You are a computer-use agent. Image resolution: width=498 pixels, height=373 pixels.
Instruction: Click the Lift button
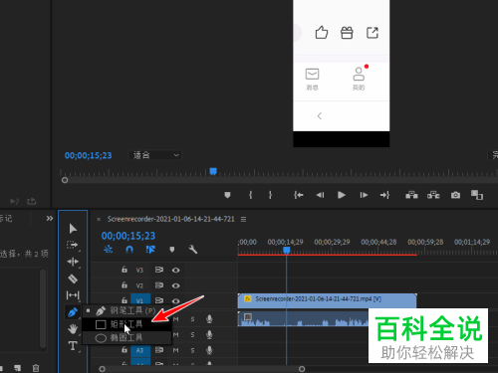pos(411,195)
